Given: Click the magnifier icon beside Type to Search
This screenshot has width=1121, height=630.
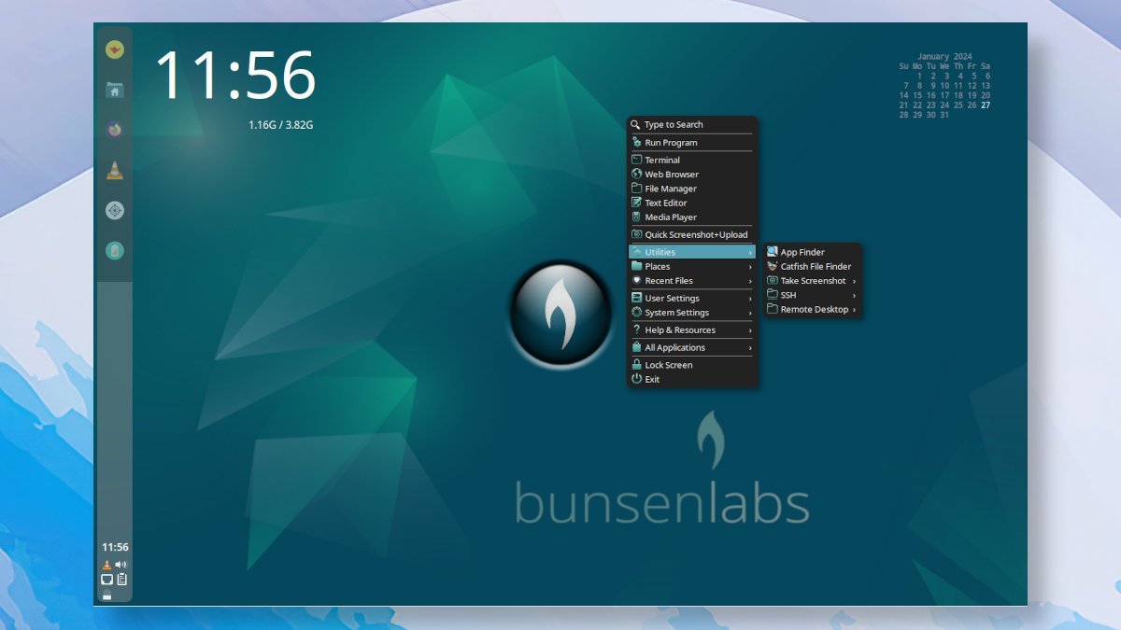Looking at the screenshot, I should [x=635, y=124].
